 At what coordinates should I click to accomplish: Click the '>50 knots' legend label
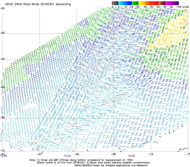coord(183,7)
